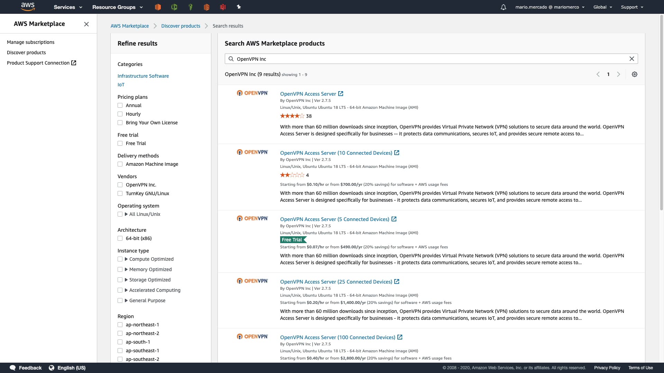Clear the search field with X icon
664x373 pixels.
click(x=631, y=59)
